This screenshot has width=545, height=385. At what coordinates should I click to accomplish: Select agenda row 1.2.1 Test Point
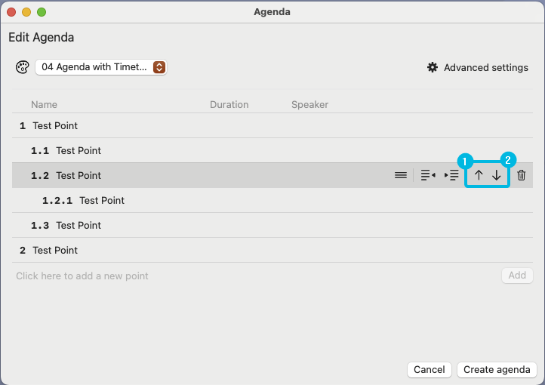click(x=272, y=201)
